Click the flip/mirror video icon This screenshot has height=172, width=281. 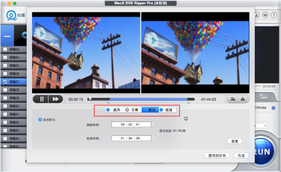coord(243,99)
